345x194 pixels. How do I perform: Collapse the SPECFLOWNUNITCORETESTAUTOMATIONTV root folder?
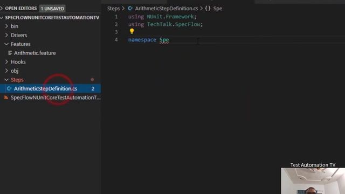pyautogui.click(x=2, y=17)
